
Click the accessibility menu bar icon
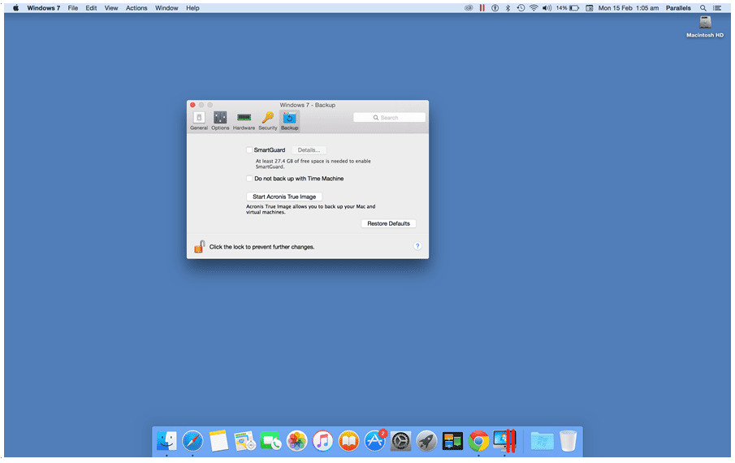click(495, 8)
